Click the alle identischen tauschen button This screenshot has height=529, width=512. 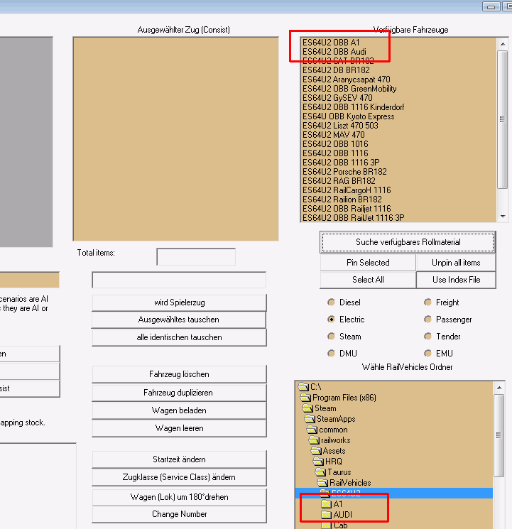[179, 337]
